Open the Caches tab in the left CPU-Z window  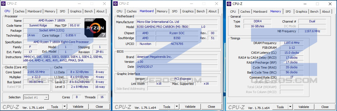pyautogui.click(x=20, y=11)
